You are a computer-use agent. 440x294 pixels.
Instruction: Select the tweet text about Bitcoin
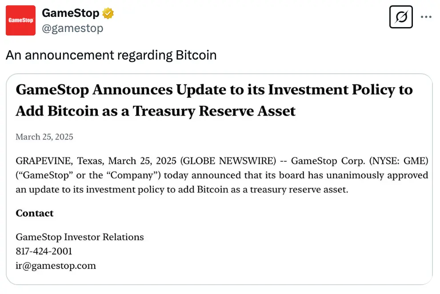[111, 55]
